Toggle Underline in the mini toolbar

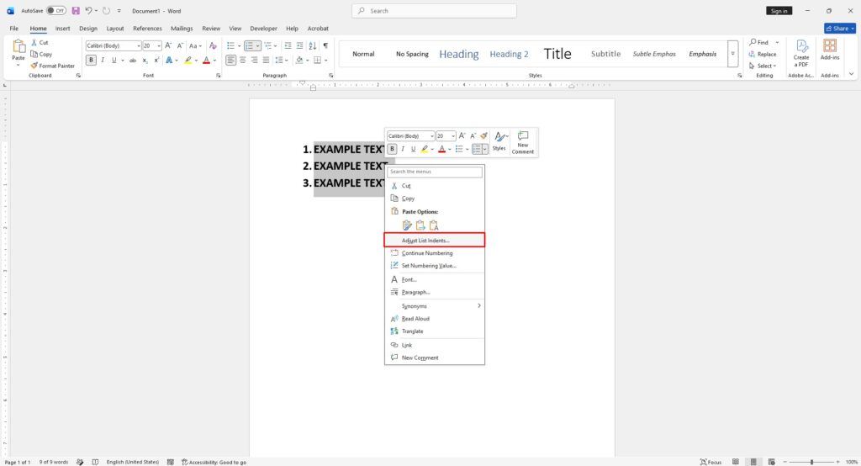click(x=414, y=149)
